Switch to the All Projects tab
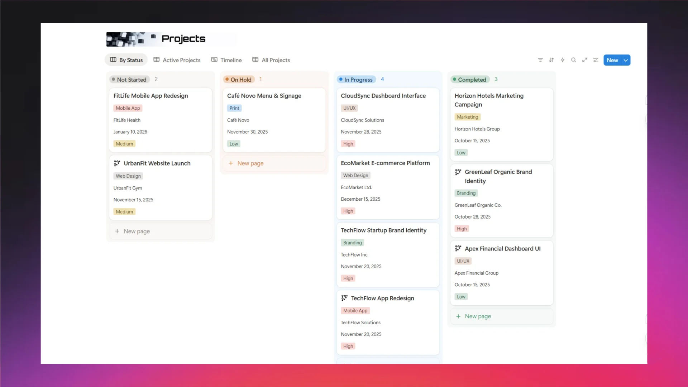688x387 pixels. [271, 60]
